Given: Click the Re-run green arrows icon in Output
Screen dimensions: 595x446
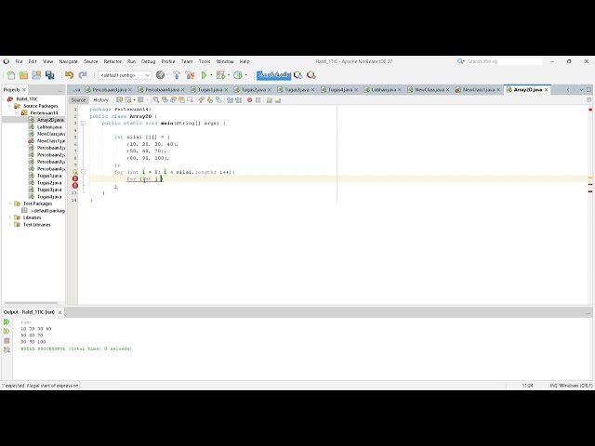Looking at the screenshot, I should point(7,322).
